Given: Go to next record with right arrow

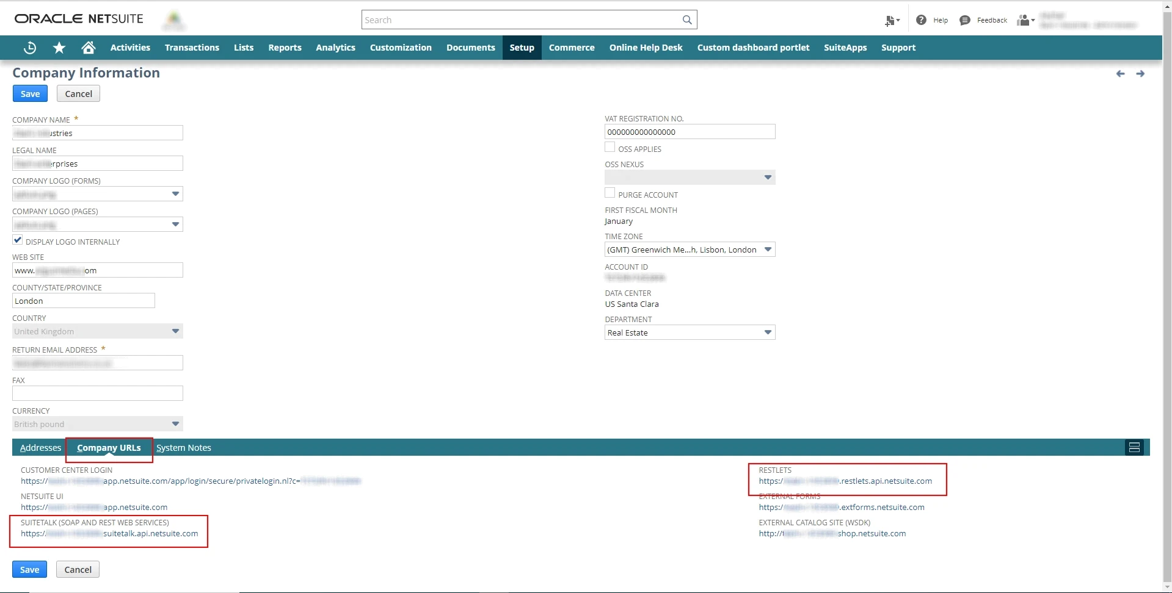Looking at the screenshot, I should 1140,74.
